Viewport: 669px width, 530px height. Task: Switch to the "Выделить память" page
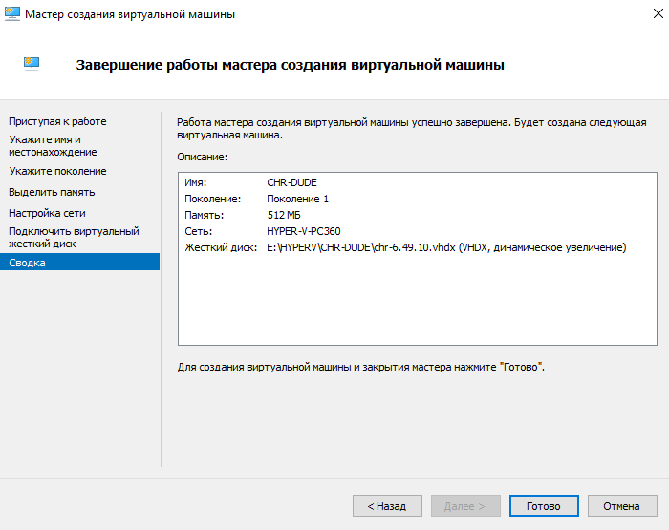point(52,192)
